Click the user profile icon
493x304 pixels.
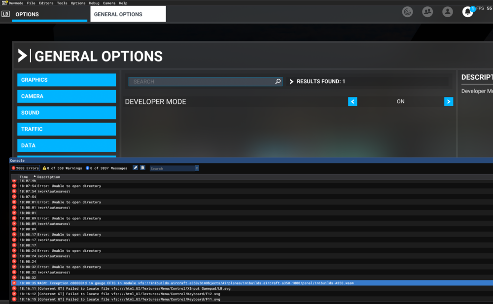[447, 12]
